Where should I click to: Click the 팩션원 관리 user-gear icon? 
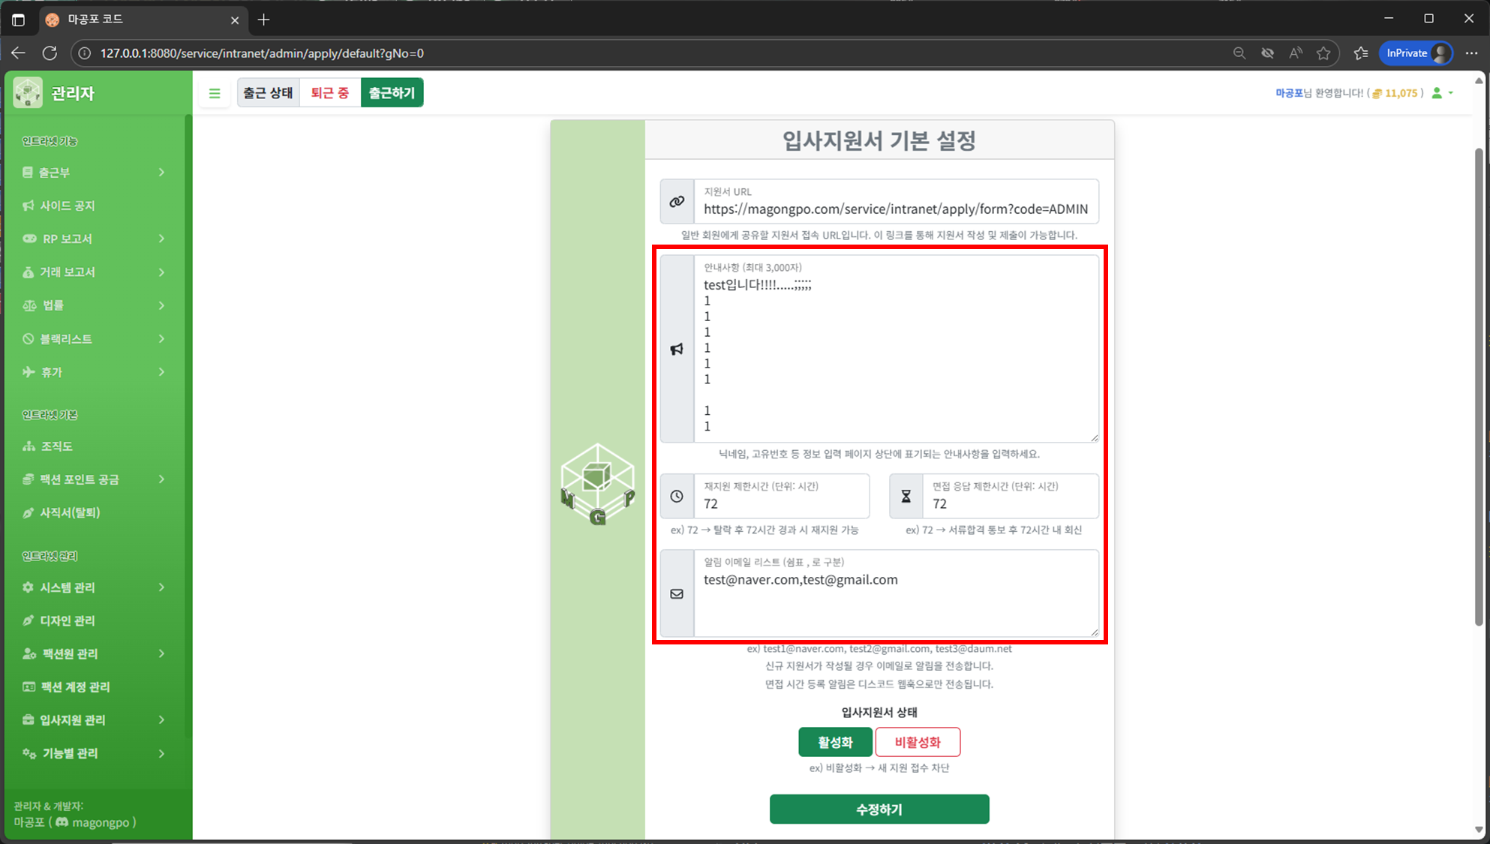29,654
